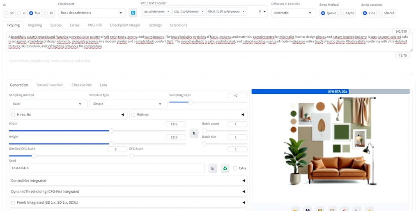Select the sd UI radio button
Image resolution: width=416 pixels, height=211 pixels.
click(x=6, y=13)
